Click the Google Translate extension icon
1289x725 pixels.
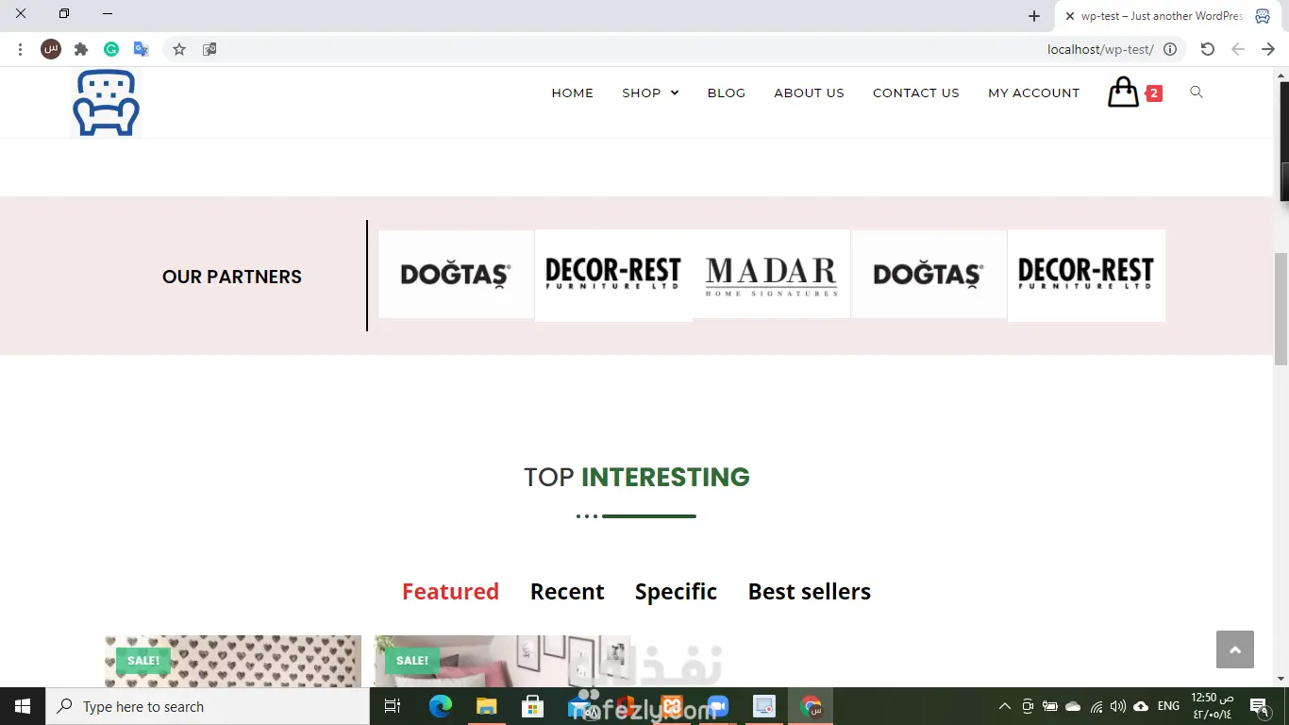142,49
